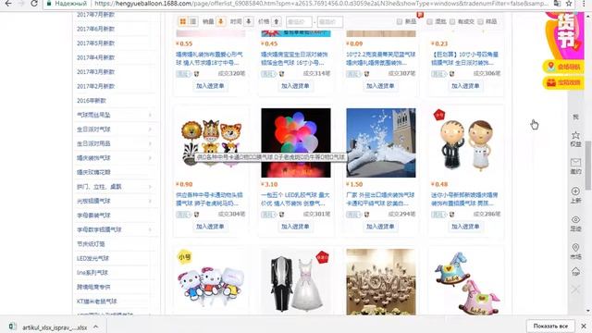This screenshot has width=592, height=333.
Task: Expand first sidebar category below 2016
Action: click(150, 115)
